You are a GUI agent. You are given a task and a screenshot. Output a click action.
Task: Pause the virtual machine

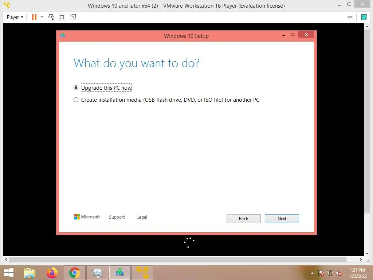34,17
